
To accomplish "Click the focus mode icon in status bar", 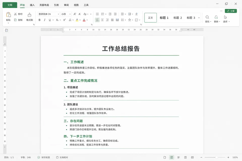I will (x=192, y=157).
